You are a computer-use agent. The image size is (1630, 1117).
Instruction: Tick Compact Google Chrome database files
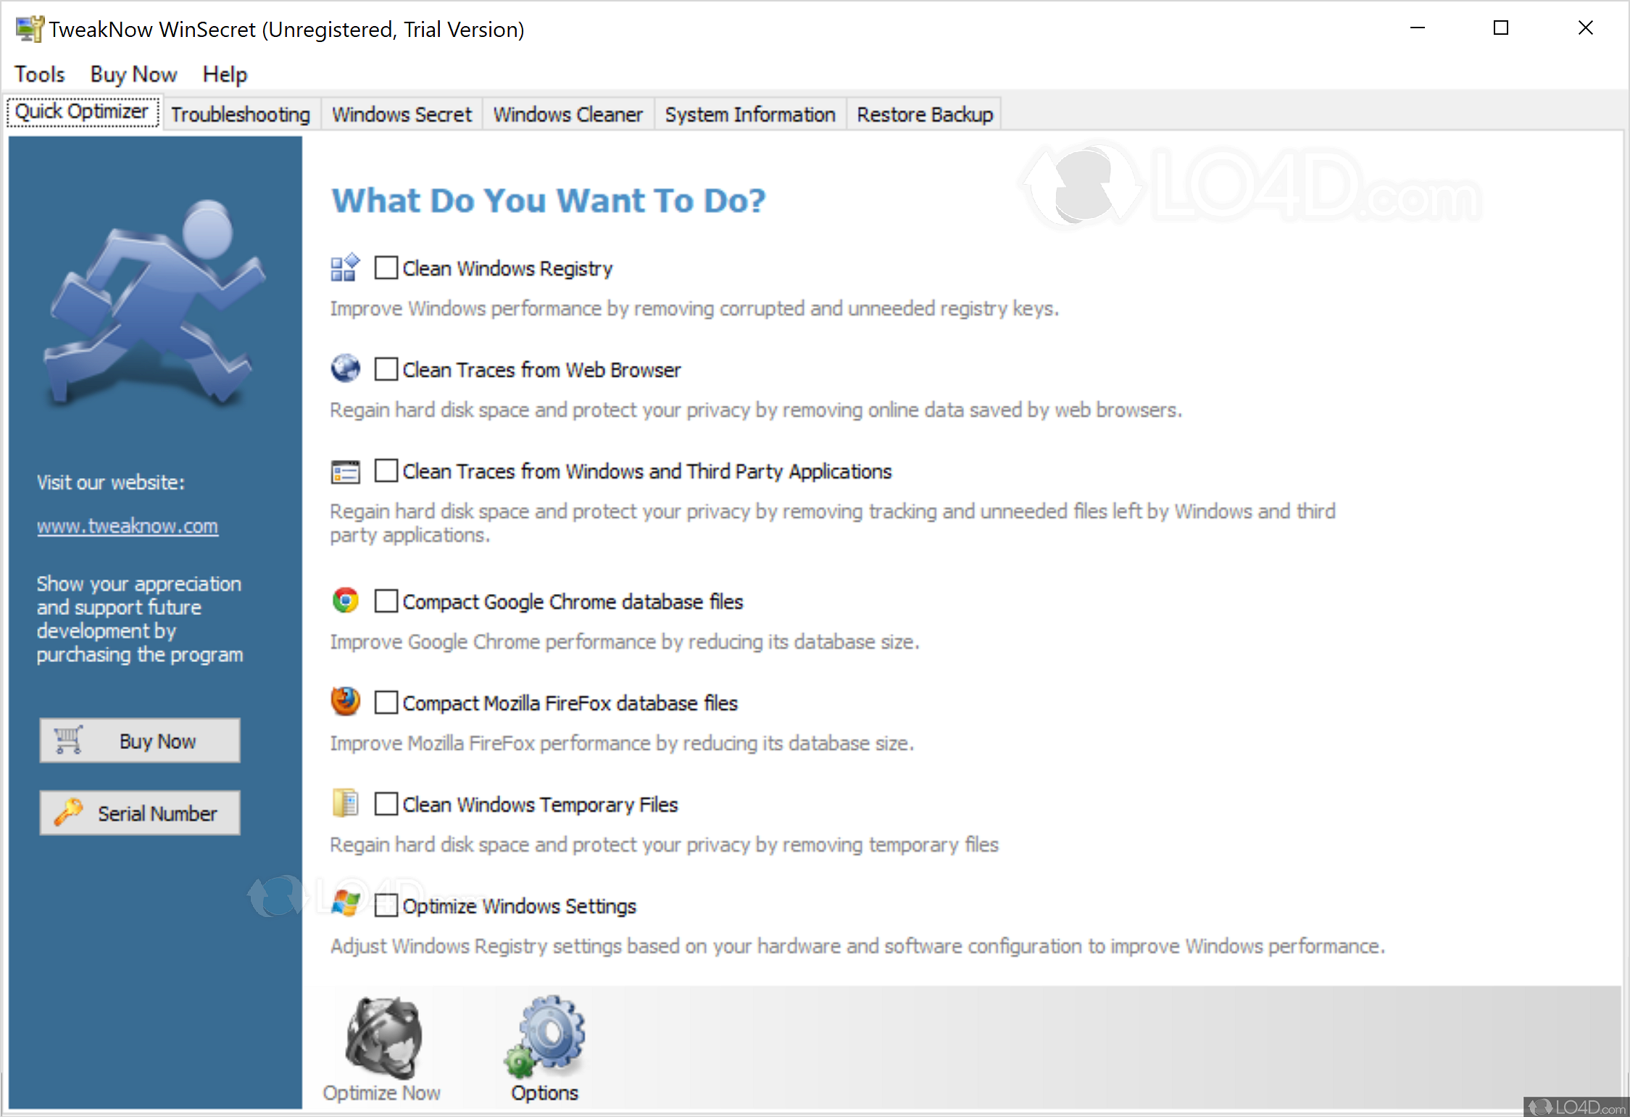click(x=386, y=601)
